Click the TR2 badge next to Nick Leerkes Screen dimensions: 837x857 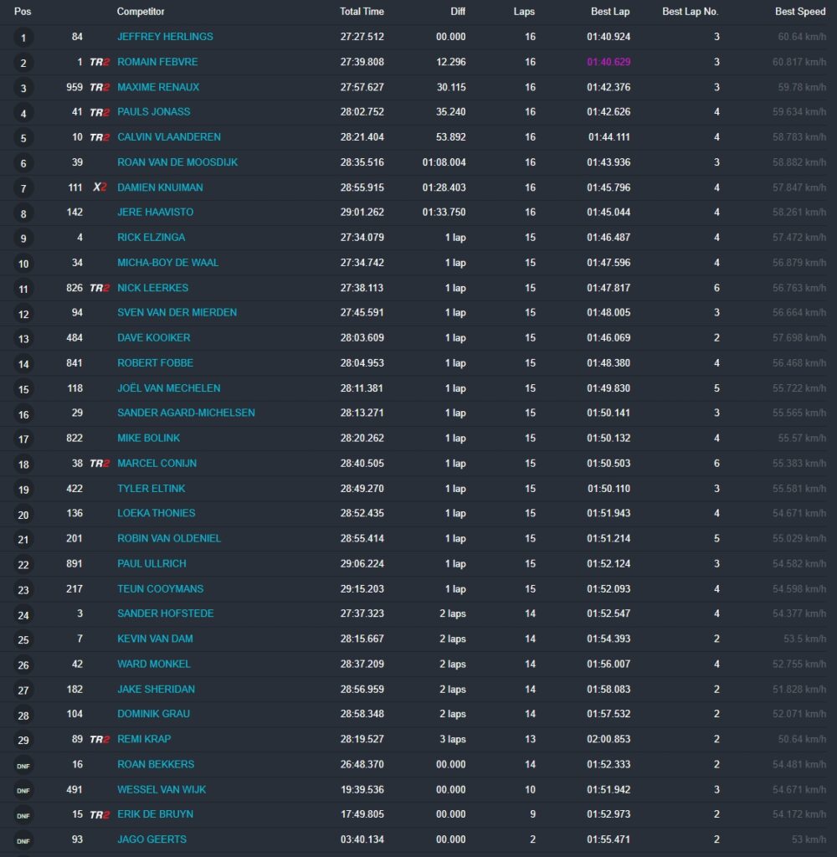point(100,288)
